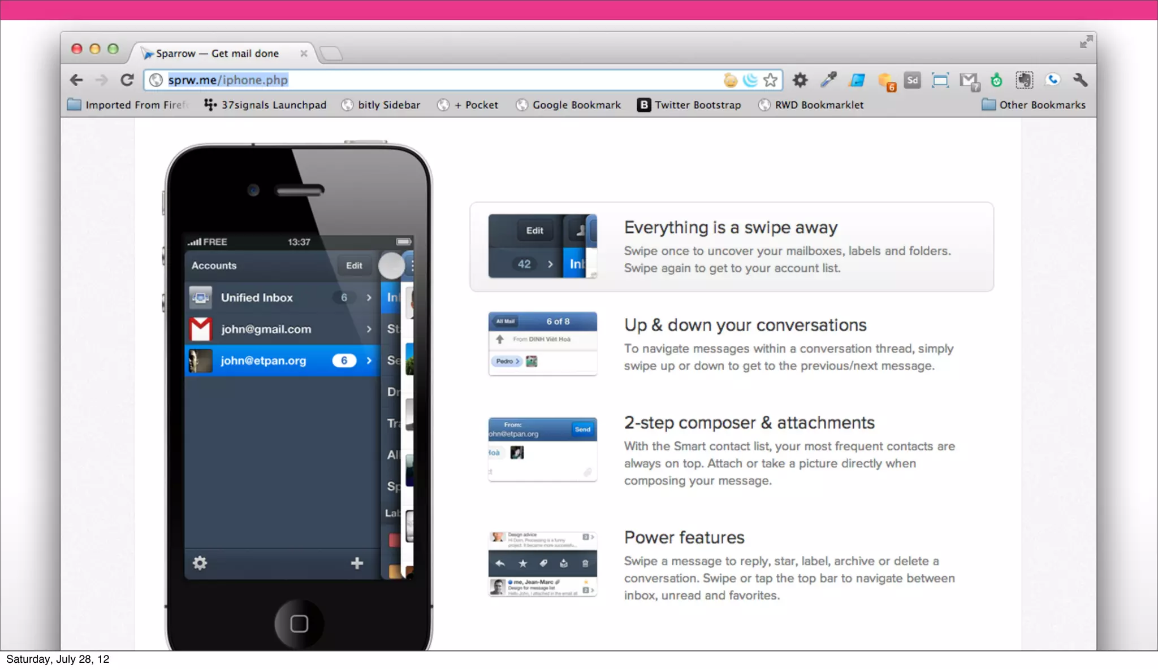Click the Sd extension icon
This screenshot has width=1158, height=669.
point(912,80)
